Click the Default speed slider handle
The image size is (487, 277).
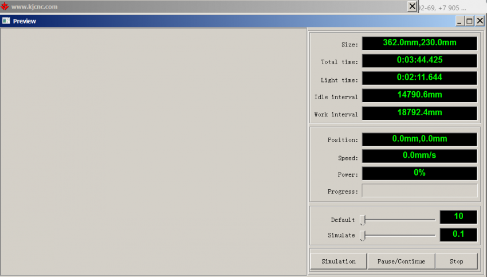(x=363, y=220)
